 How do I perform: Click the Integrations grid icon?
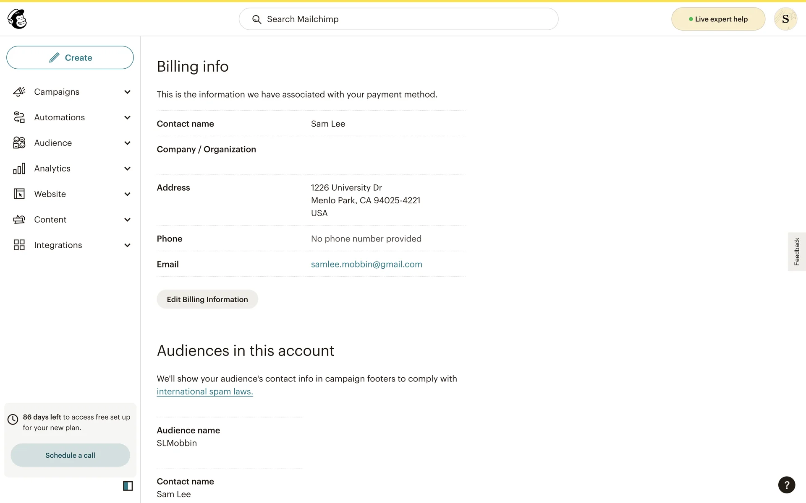pos(19,245)
